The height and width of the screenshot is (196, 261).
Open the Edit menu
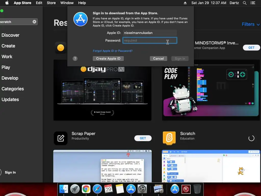pos(39,3)
